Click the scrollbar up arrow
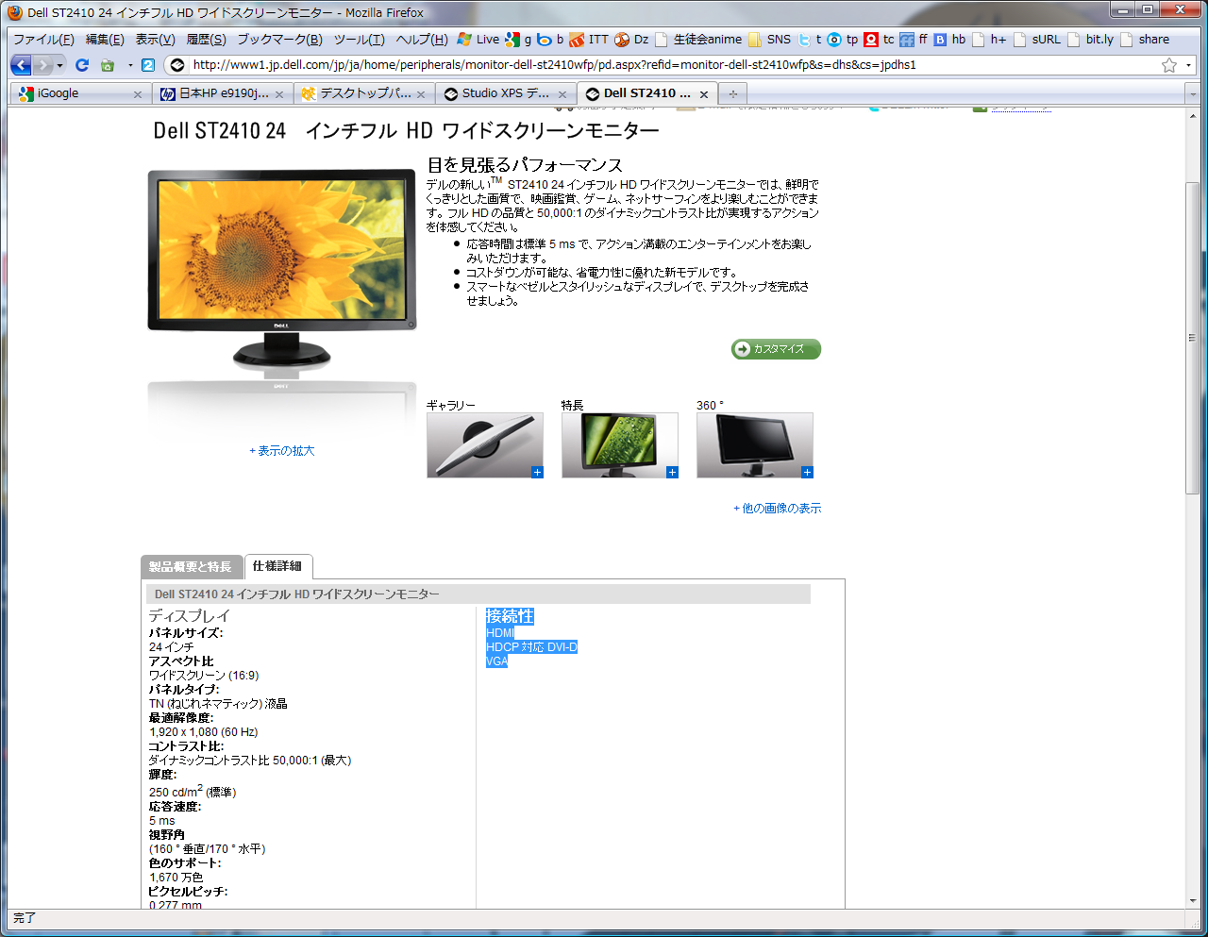Image resolution: width=1208 pixels, height=937 pixels. coord(1193,114)
